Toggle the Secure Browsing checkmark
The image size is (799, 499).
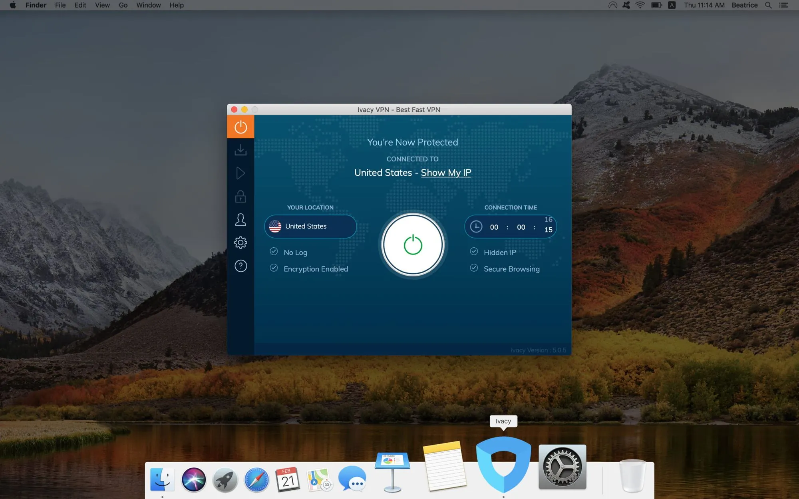tap(474, 268)
